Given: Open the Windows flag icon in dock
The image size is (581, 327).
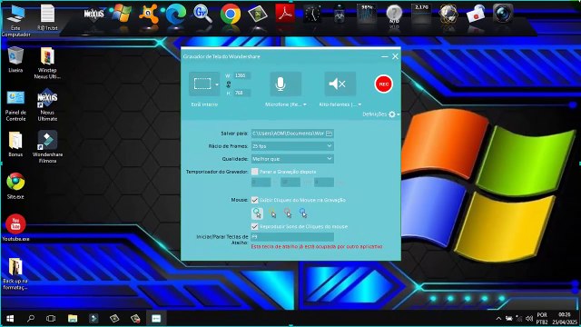Looking at the screenshot, I should tap(122, 14).
